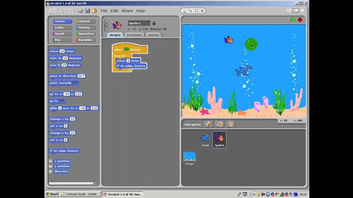Select the Control blocks category
The image size is (353, 198).
[x=84, y=21]
